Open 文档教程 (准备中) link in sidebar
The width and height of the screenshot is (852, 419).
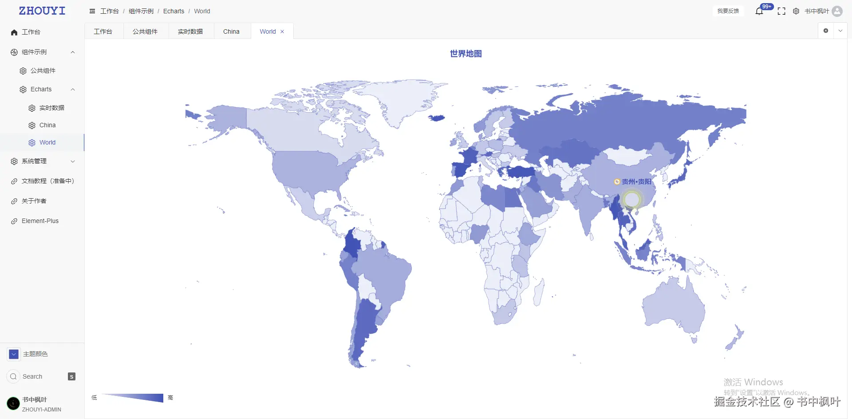[42, 181]
